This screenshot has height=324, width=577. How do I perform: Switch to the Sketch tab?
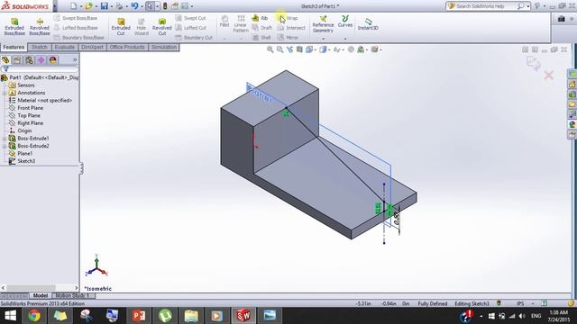40,47
